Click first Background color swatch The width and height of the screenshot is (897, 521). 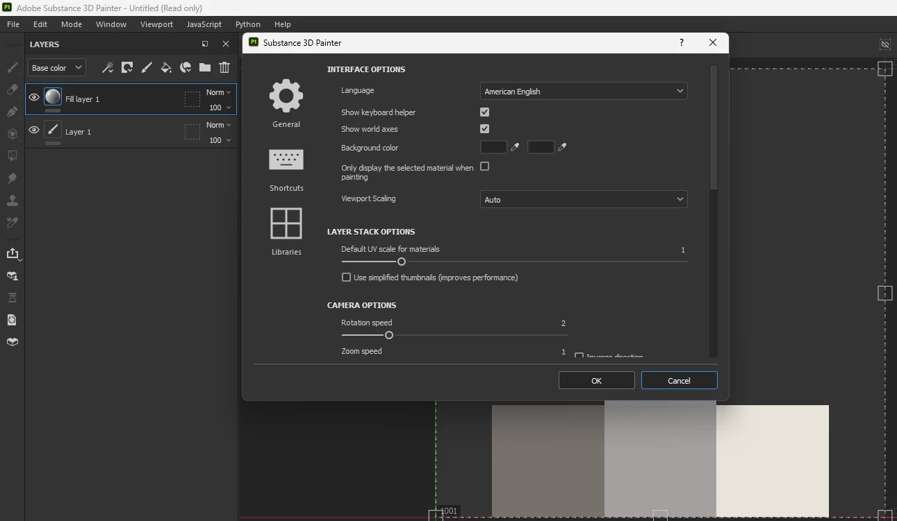494,147
